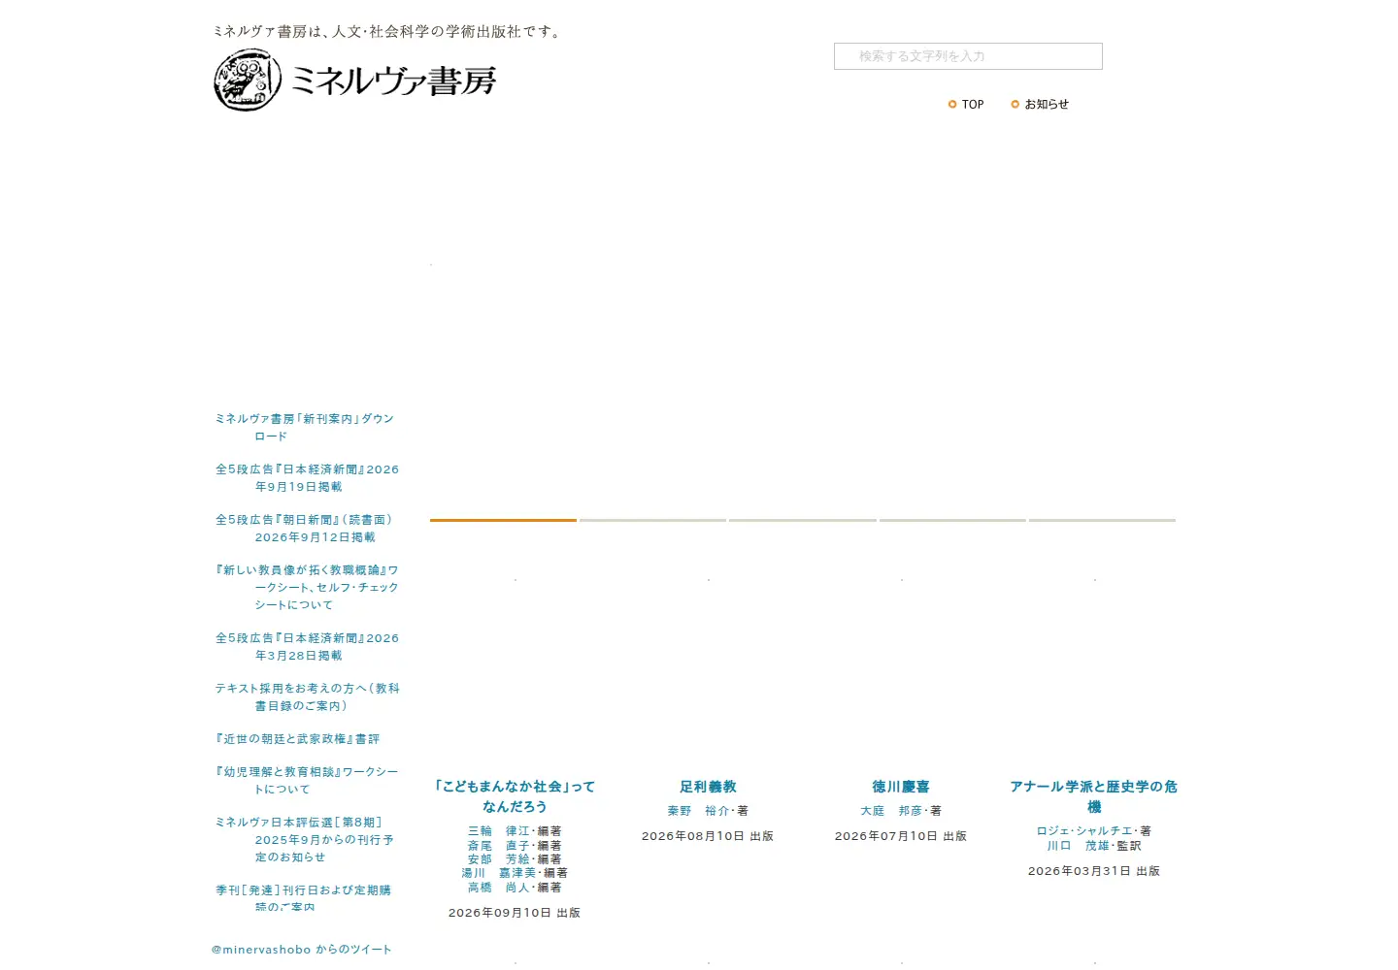This screenshot has width=1398, height=970.
Task: Click the 2026年07月10日 出版 date text
Action: pos(901,836)
